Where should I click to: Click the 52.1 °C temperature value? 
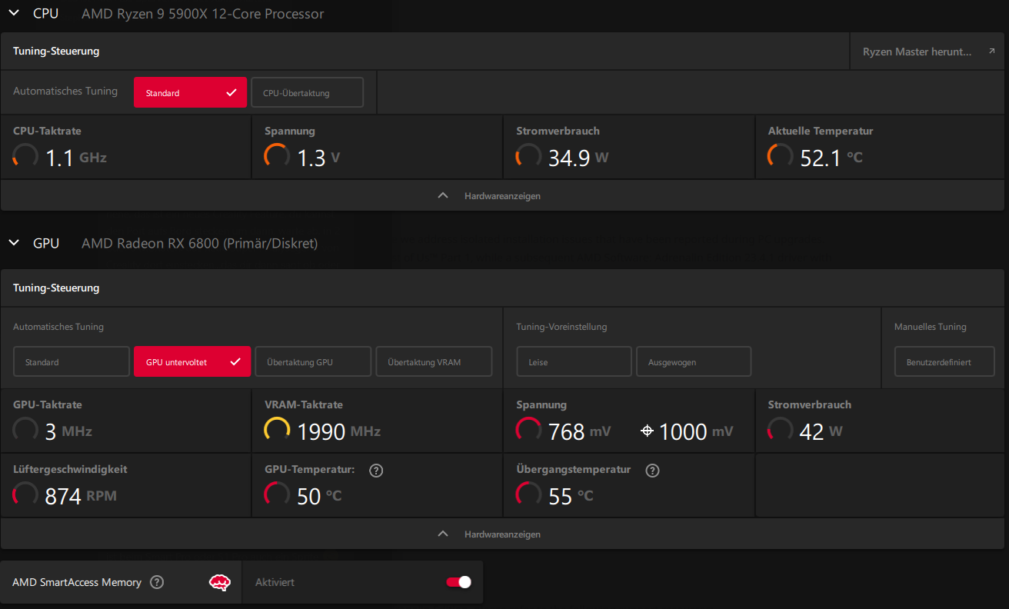831,158
